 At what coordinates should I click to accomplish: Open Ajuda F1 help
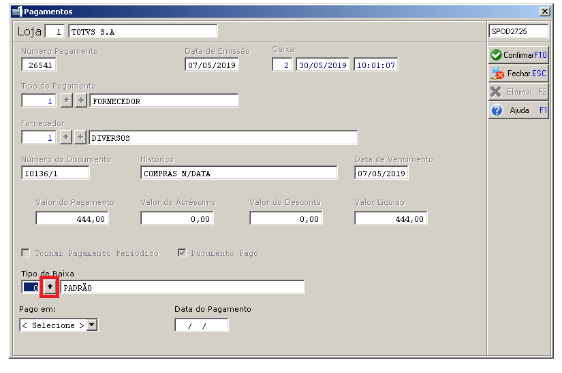click(518, 110)
